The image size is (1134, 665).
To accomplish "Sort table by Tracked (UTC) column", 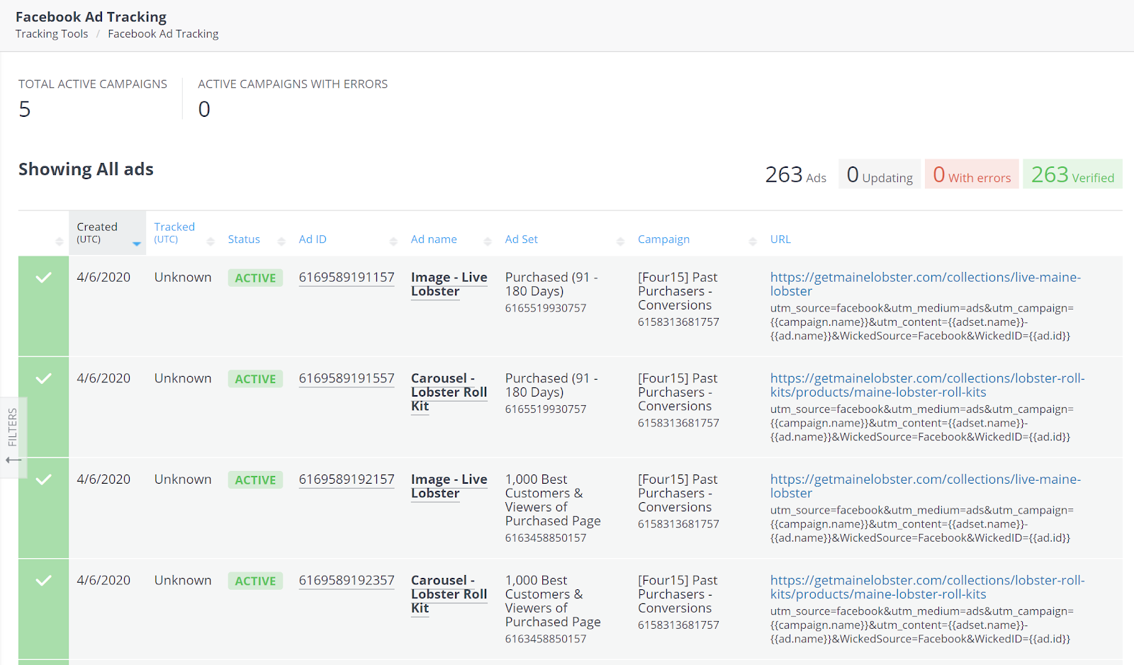I will pyautogui.click(x=174, y=233).
